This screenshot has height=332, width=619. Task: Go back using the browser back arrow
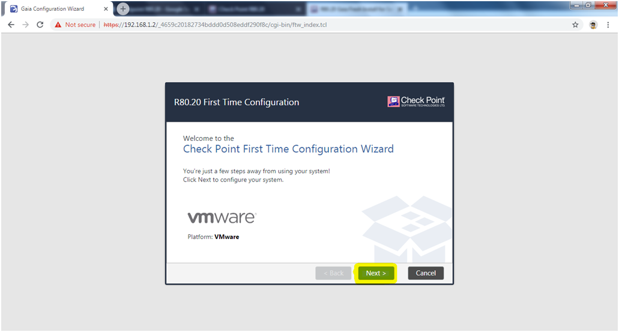pyautogui.click(x=11, y=25)
